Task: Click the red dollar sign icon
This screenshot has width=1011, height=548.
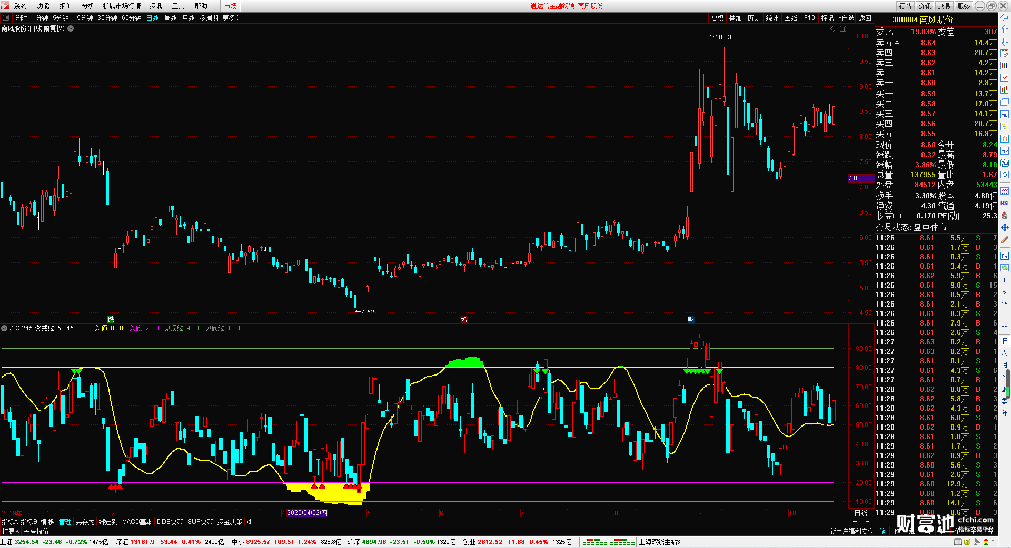Action: [x=1005, y=215]
